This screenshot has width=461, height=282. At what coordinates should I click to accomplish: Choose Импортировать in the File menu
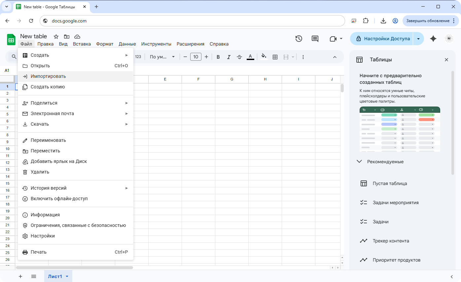tap(76, 76)
